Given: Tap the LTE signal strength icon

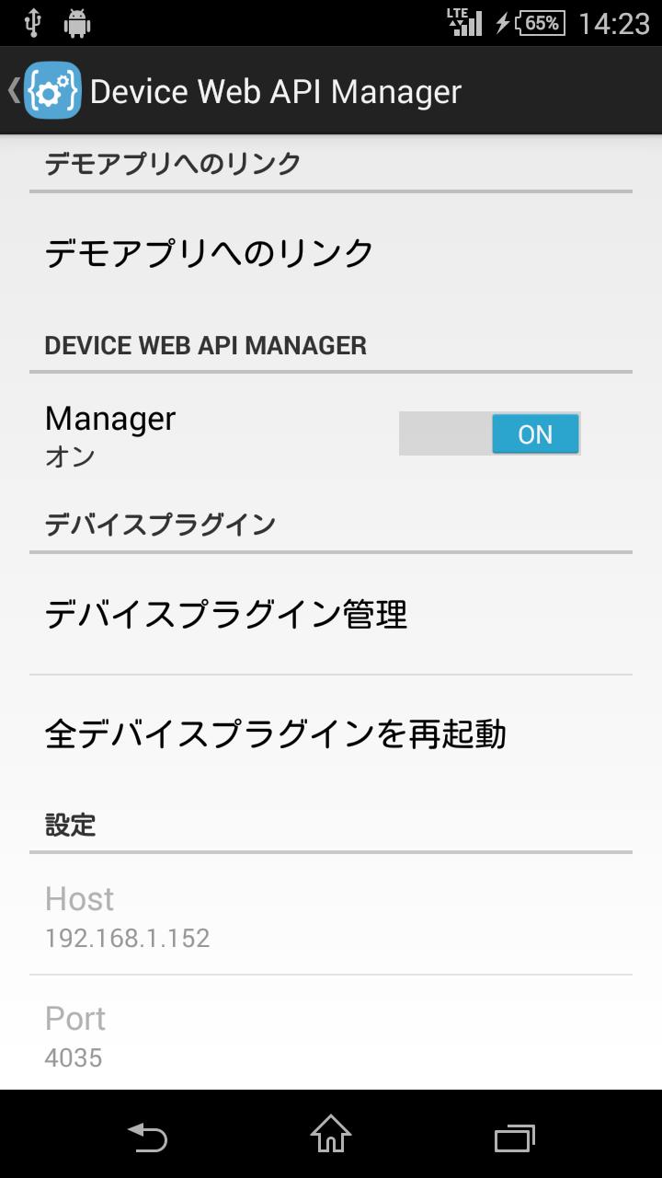Looking at the screenshot, I should point(464,23).
